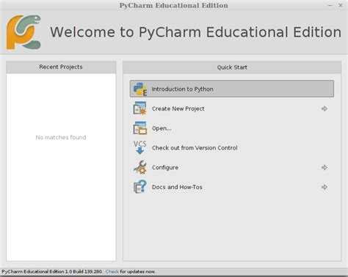Minimize the PyCharm window
This screenshot has height=277, width=348.
(x=330, y=5)
